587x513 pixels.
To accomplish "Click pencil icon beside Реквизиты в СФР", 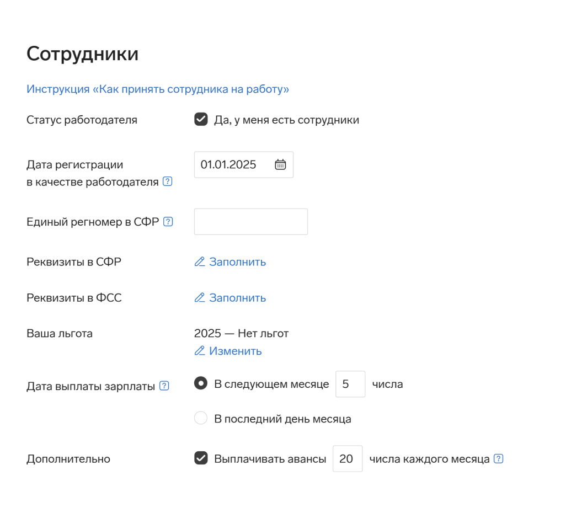I will (200, 261).
